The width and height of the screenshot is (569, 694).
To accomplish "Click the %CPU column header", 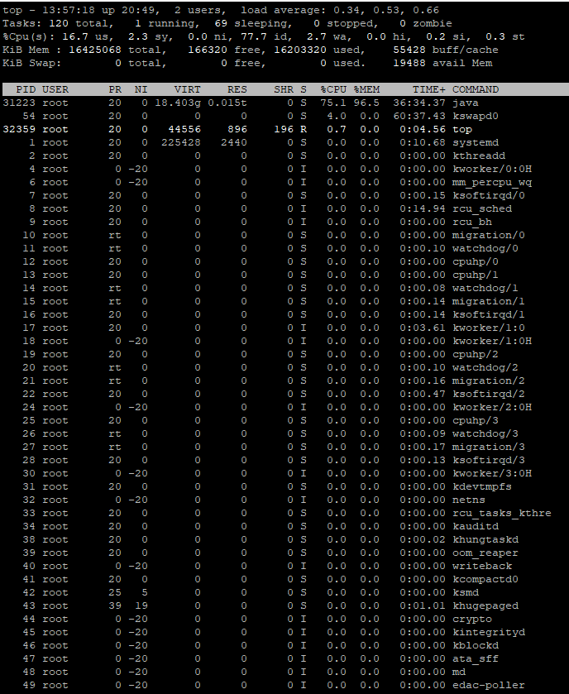I will pos(333,89).
